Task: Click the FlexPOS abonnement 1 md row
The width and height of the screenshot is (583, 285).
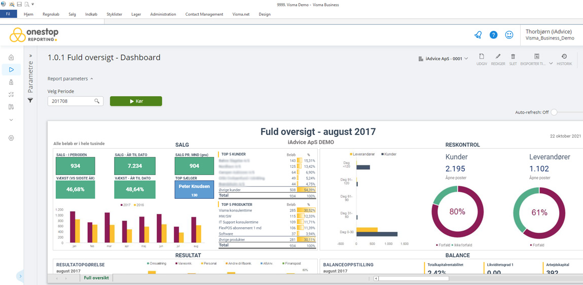Action: pos(267,228)
